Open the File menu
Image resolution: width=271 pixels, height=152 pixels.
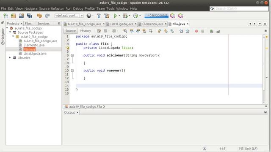3,8
